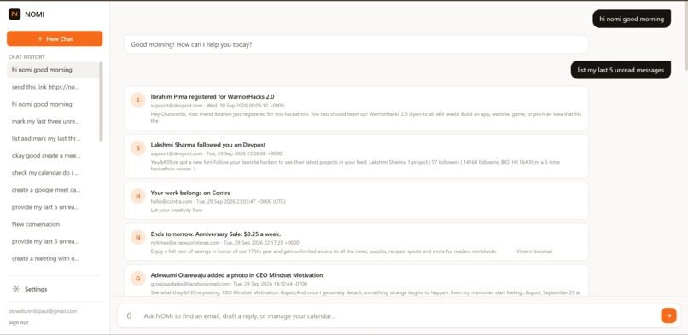
Task: Click the chat history sidebar scrollbar
Action: click(101, 101)
